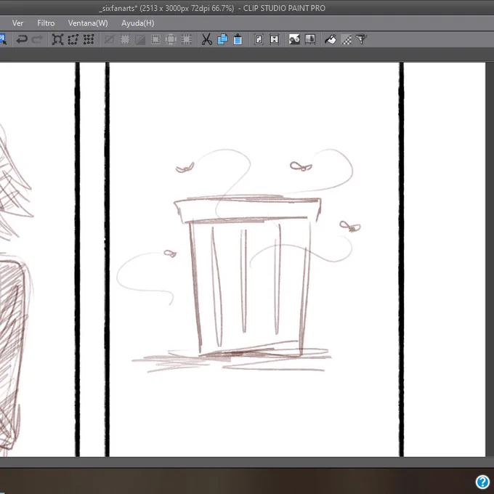The width and height of the screenshot is (494, 494).
Task: Click the Undo arrow in the command bar
Action: 22,39
